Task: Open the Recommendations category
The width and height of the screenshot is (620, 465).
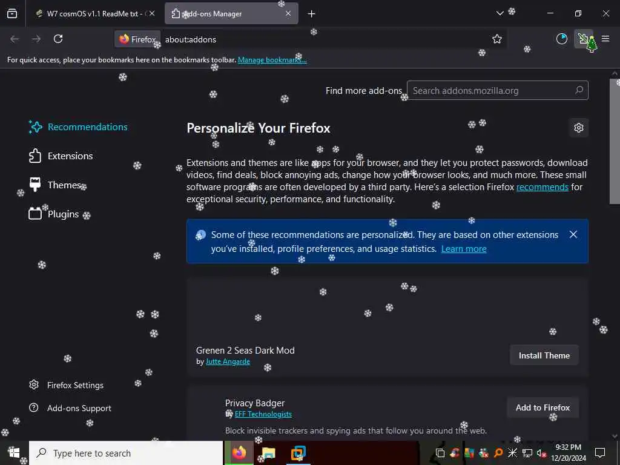Action: tap(78, 127)
